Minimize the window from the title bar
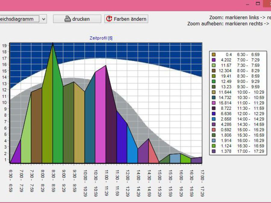The width and height of the screenshot is (271, 203). 247,4
